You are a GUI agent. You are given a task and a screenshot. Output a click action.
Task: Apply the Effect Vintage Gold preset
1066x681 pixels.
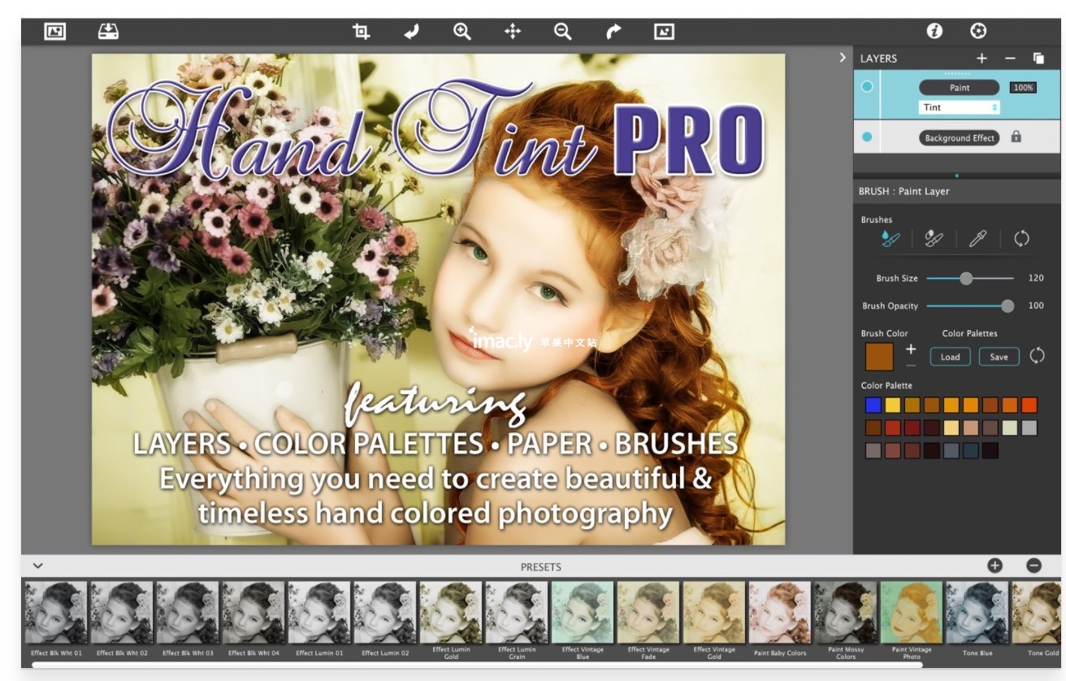714,621
